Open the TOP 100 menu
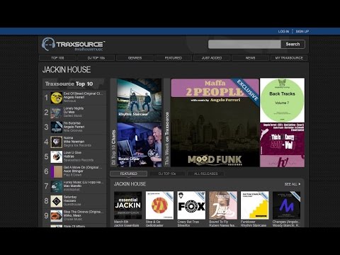Image resolution: width=340 pixels, height=255 pixels. [57, 58]
